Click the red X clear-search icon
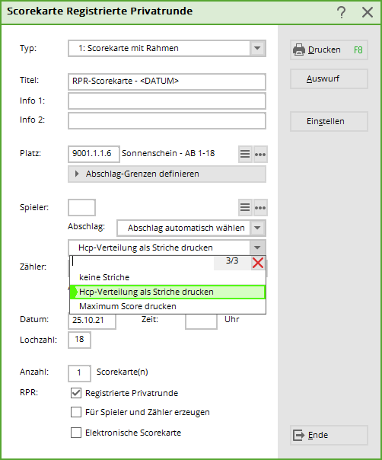The width and height of the screenshot is (382, 460). point(258,263)
